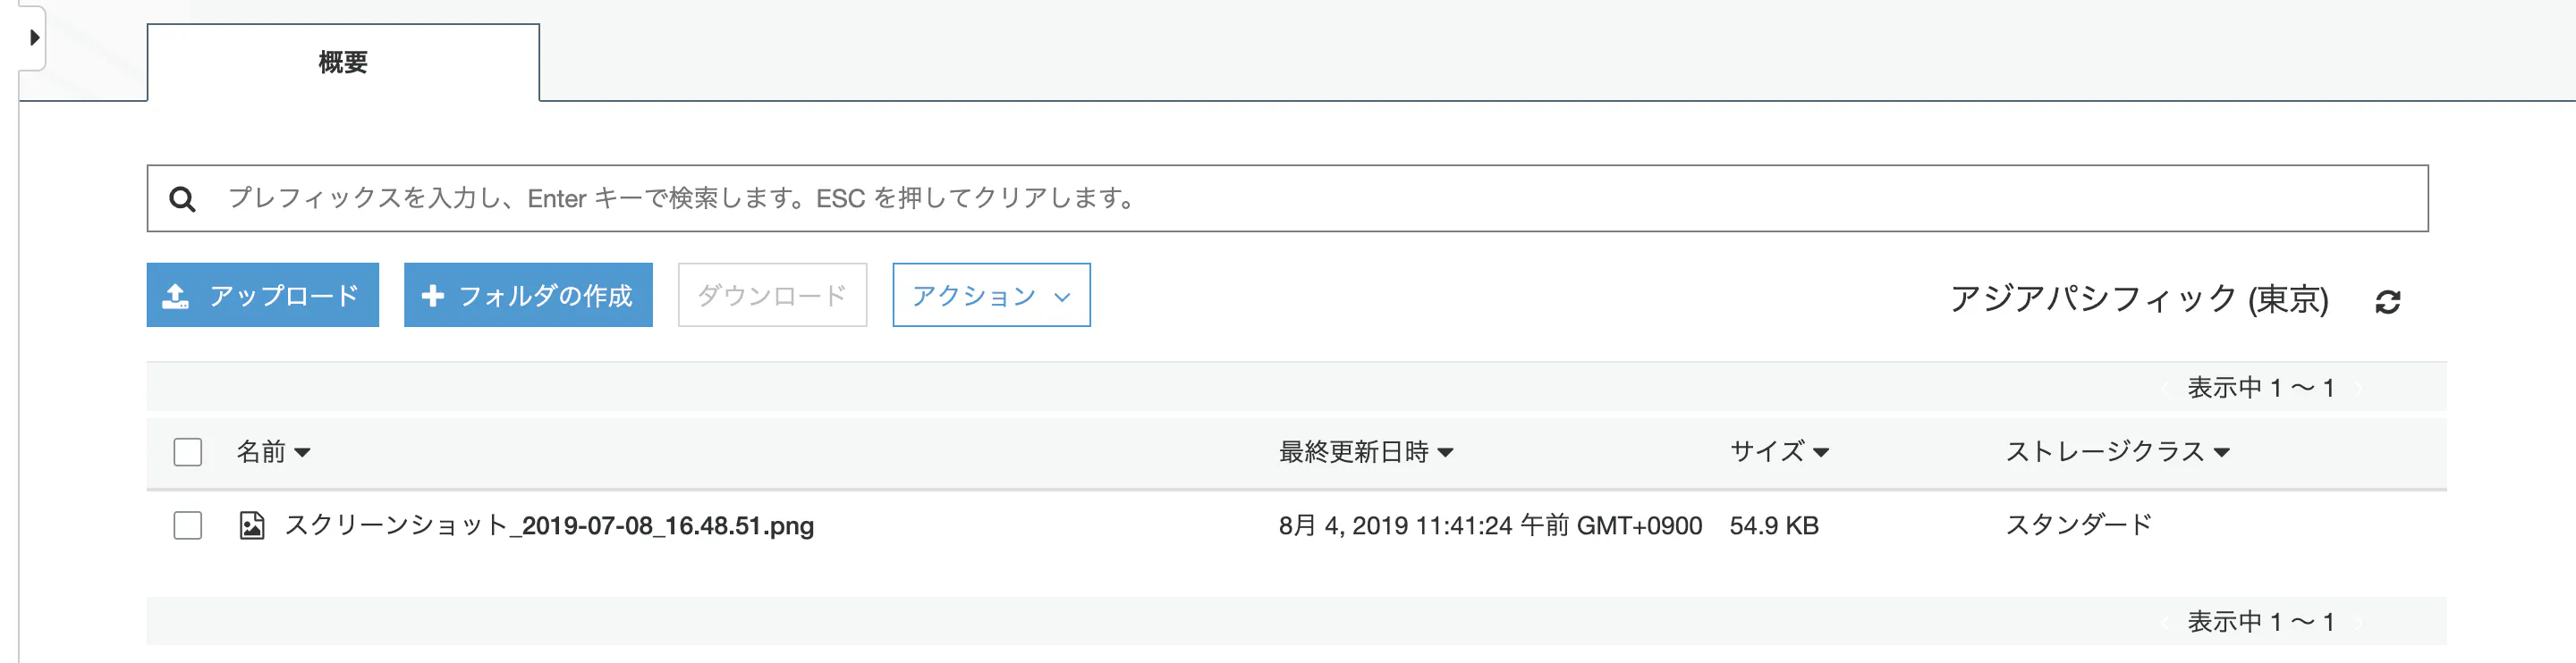Open the スクリーンショット_2019-07-08 file link
2576x663 pixels.
[x=549, y=525]
